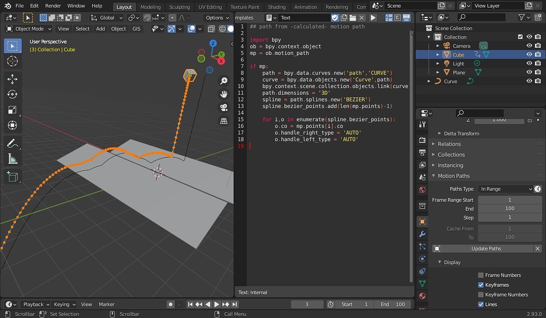Open the Render menu
This screenshot has width=546, height=318.
click(x=53, y=6)
